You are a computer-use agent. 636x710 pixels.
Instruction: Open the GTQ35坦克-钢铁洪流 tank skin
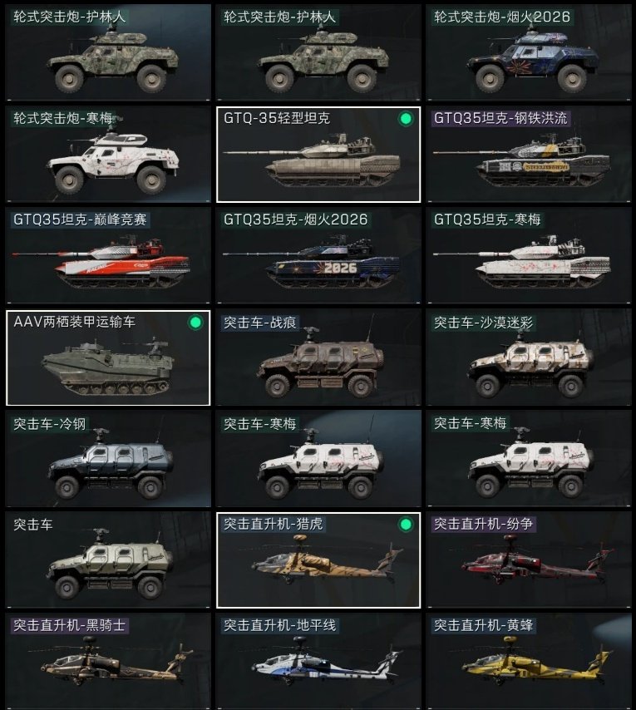click(528, 154)
